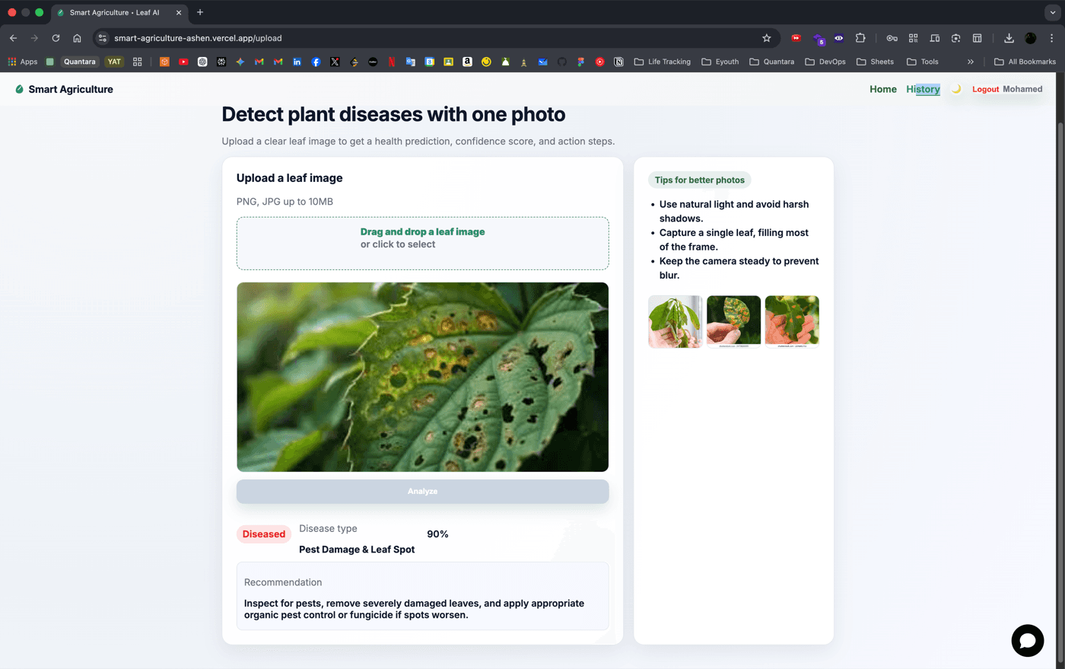Expand the tab search dropdown arrow
This screenshot has width=1065, height=669.
coord(1052,12)
